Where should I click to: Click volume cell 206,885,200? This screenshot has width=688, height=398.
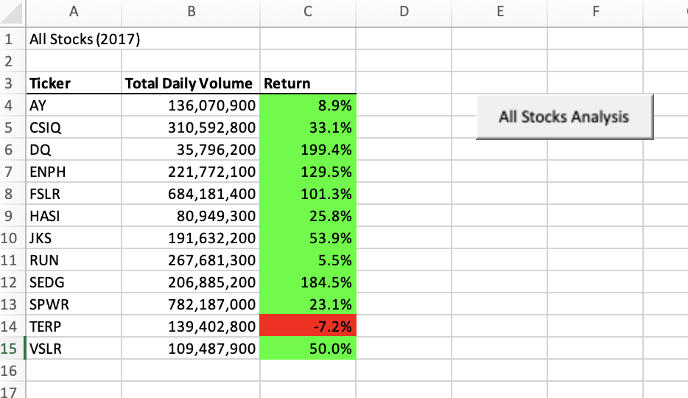point(191,282)
